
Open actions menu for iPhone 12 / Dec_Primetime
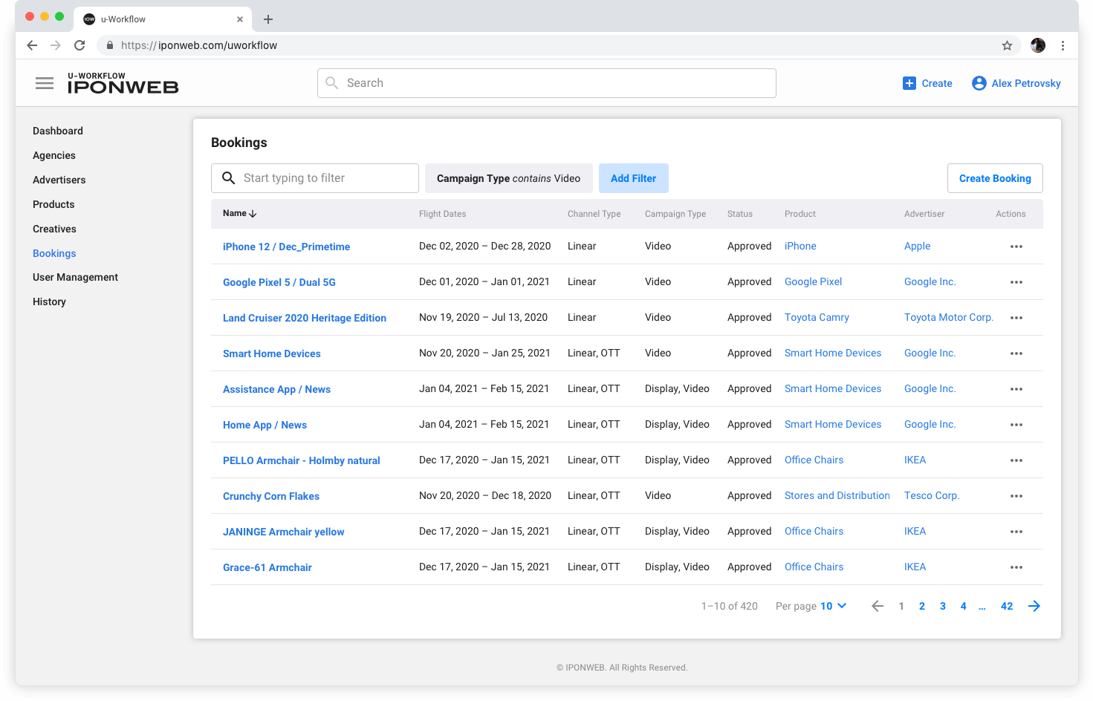[x=1016, y=247]
